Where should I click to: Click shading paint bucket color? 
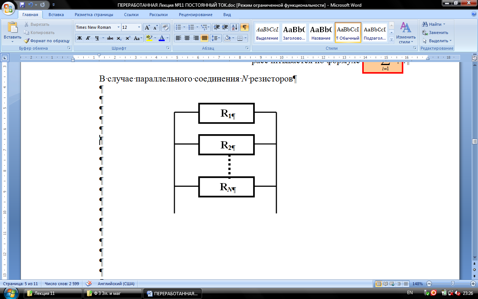[227, 38]
